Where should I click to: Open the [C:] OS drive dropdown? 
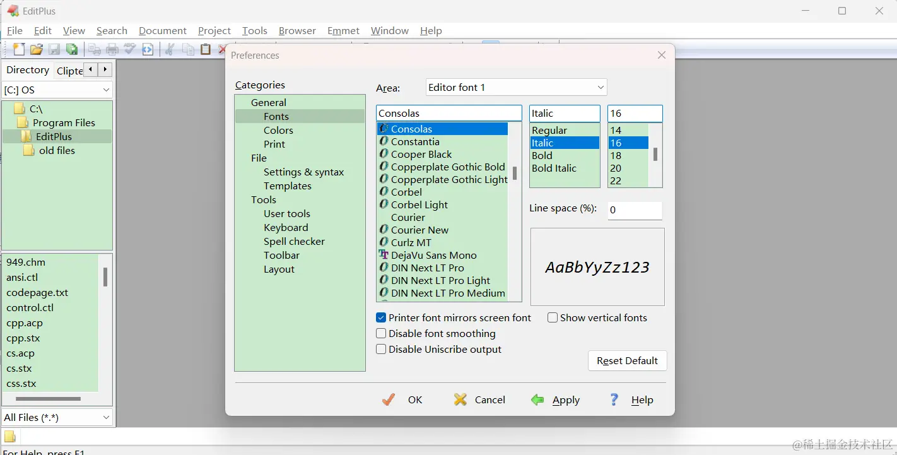(x=57, y=90)
